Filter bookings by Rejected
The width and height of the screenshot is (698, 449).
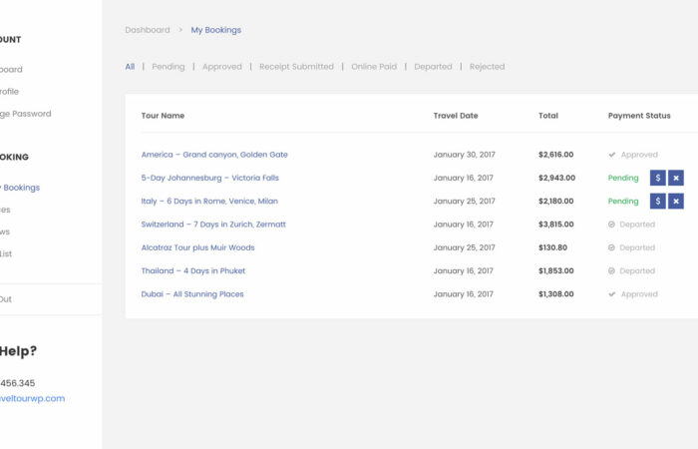(487, 67)
